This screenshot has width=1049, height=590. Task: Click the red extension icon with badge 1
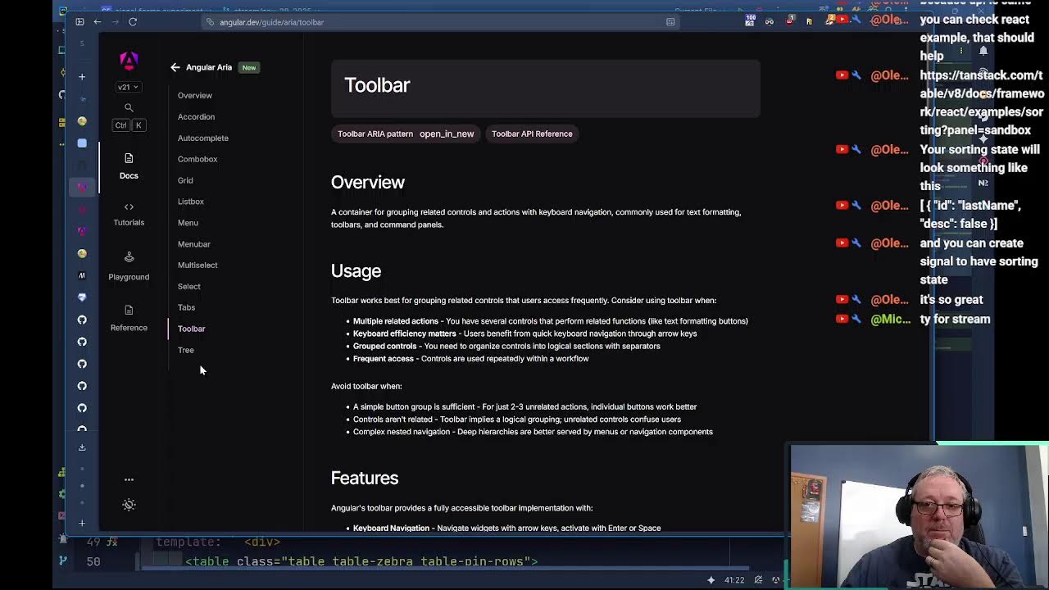[790, 20]
